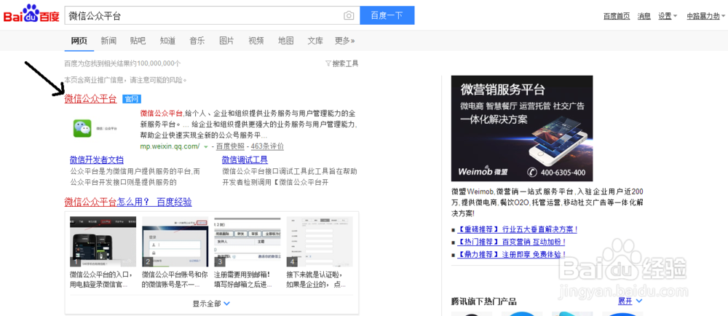This screenshot has height=316, width=728.
Task: Open 微信公众平台怎么用 百度经验 result
Action: coord(128,202)
